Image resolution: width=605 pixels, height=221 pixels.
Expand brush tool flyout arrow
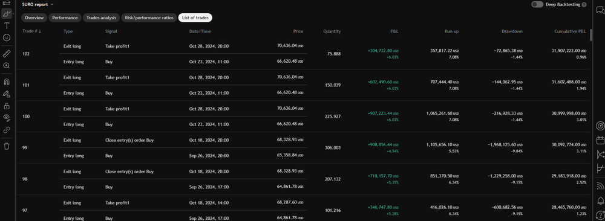[x=13, y=14]
